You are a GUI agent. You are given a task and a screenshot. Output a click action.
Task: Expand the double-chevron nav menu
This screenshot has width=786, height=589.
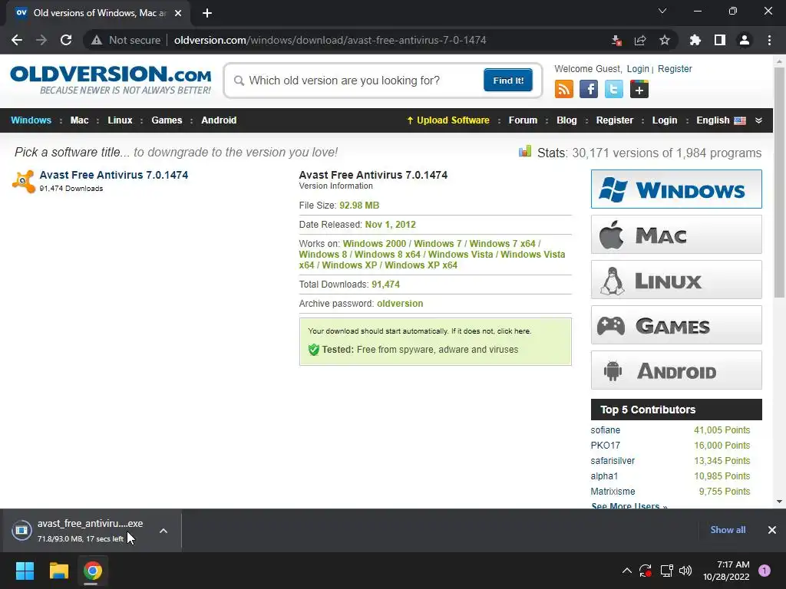758,120
